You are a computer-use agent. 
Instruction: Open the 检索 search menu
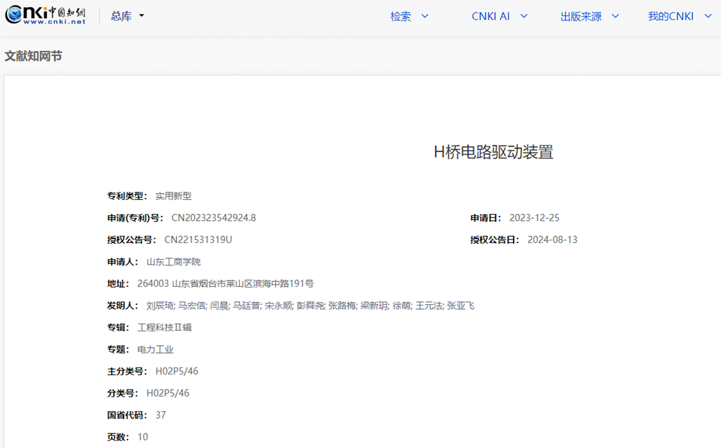pyautogui.click(x=400, y=17)
